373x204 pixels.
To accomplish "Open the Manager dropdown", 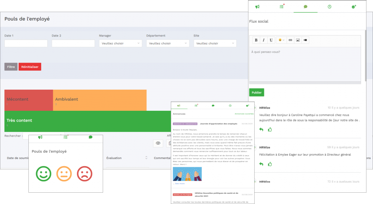I will coord(121,43).
